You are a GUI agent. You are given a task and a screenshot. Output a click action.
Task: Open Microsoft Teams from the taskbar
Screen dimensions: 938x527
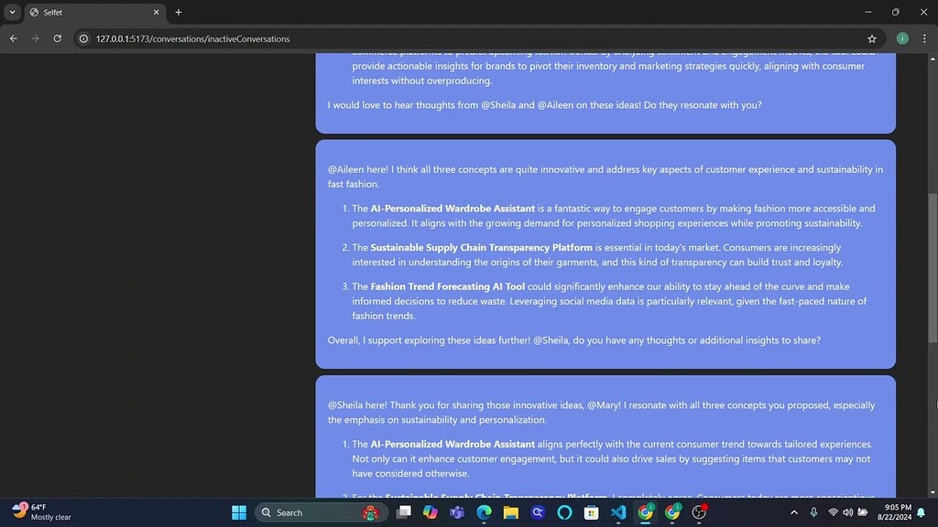point(456,511)
